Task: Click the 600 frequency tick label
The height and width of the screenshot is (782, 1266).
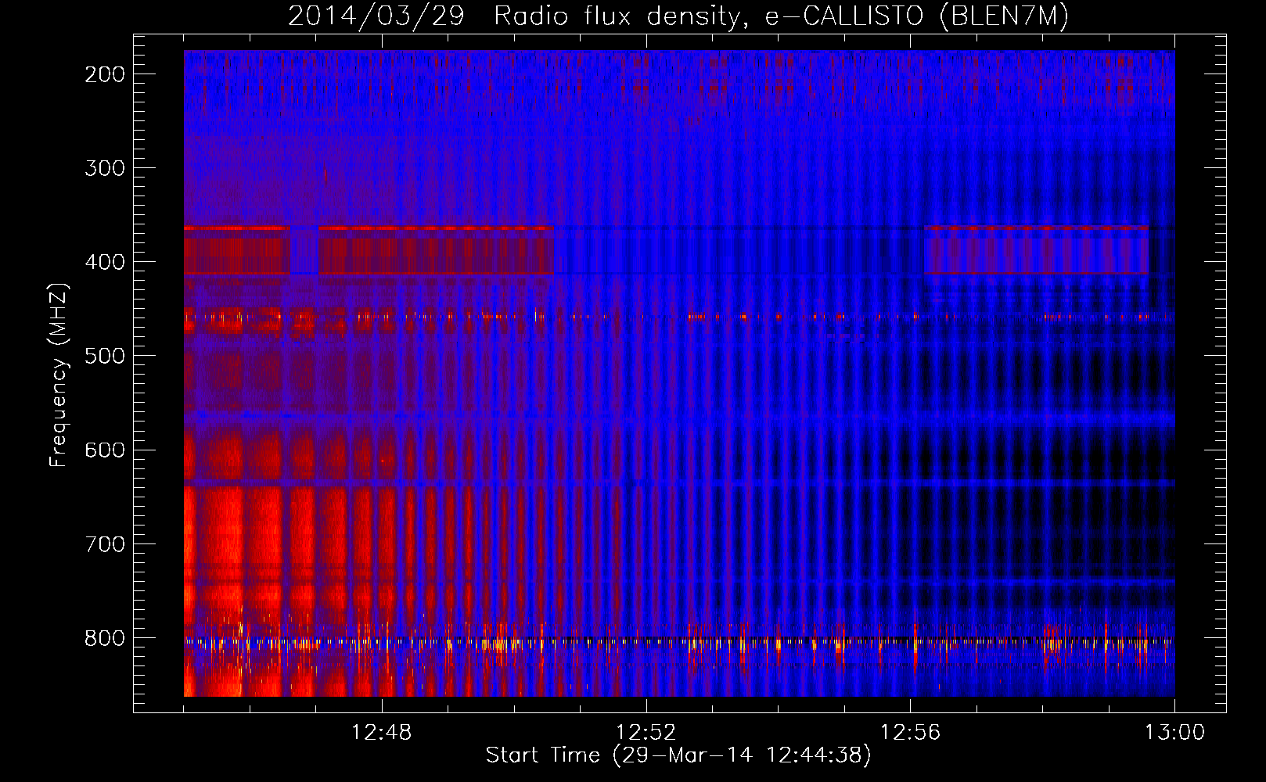Action: 105,450
